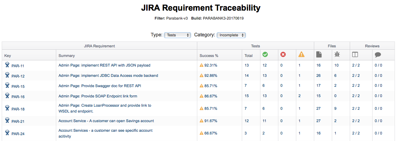Click the bug violations column icon
The height and width of the screenshot is (141, 397).
(x=337, y=55)
